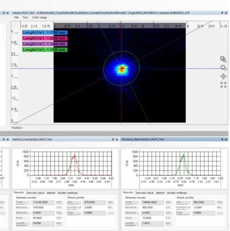Open Marker tab in Vertical_CrossSection panel

(51, 193)
